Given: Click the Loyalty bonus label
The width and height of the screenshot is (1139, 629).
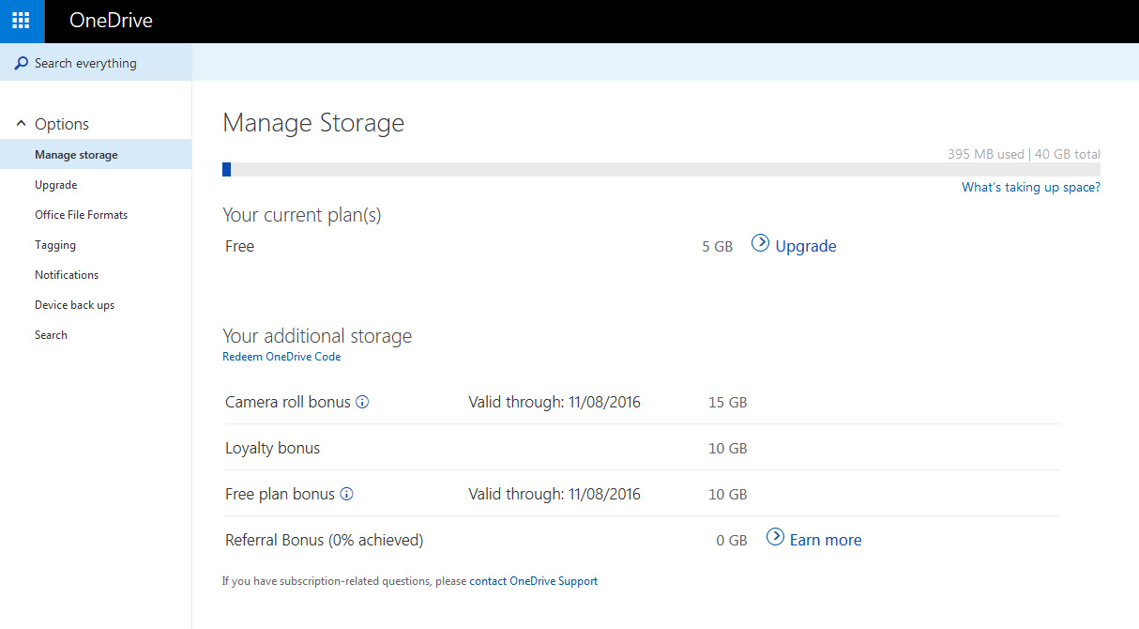Looking at the screenshot, I should (272, 448).
